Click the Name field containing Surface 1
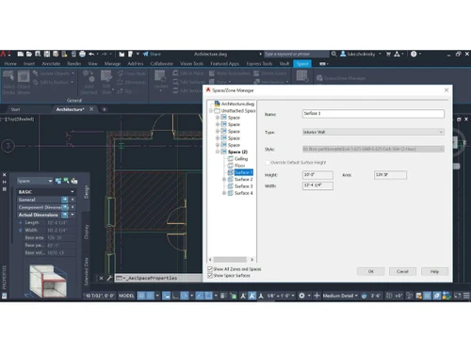The height and width of the screenshot is (353, 471). click(373, 114)
